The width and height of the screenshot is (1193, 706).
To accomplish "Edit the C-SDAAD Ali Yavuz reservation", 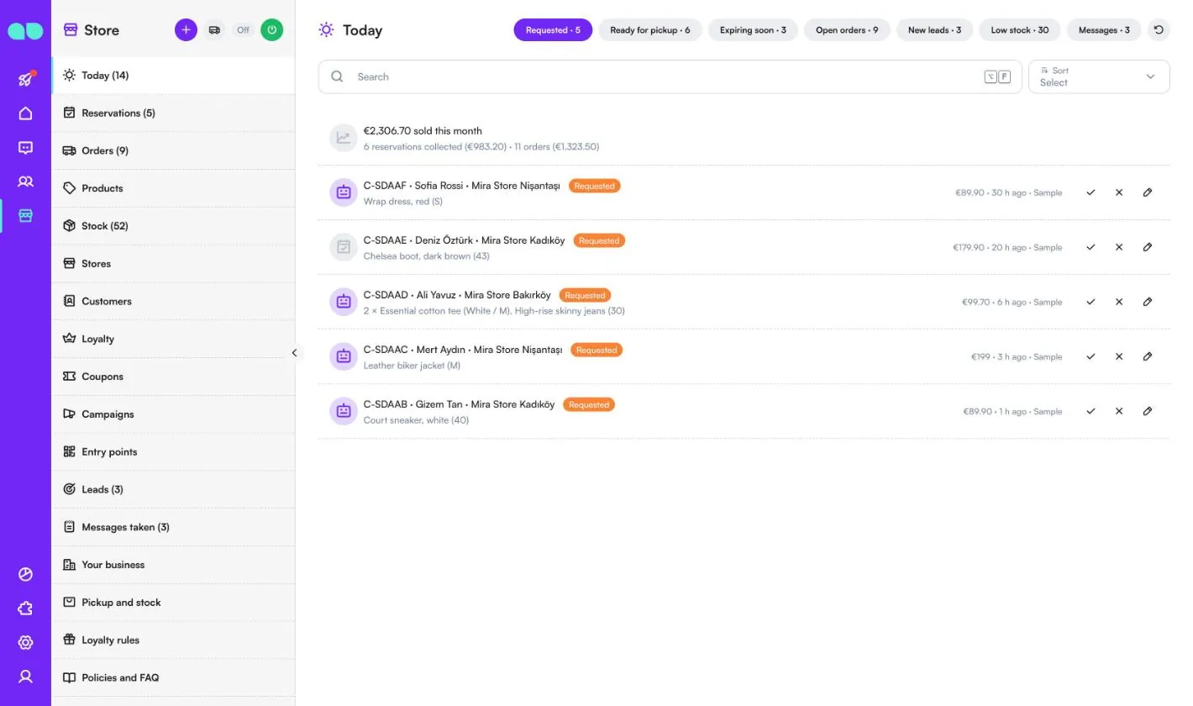I will [1148, 302].
